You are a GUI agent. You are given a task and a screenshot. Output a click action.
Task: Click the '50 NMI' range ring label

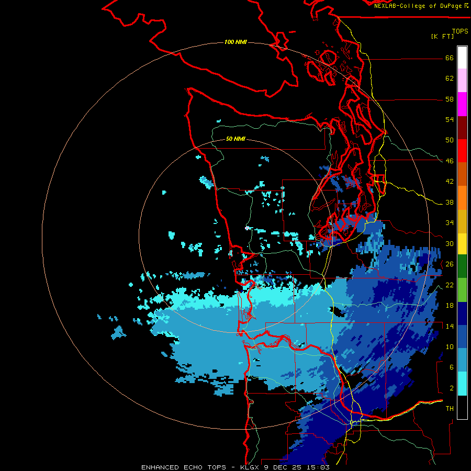[235, 139]
